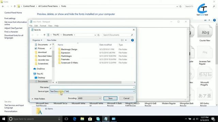Select This PC in navigation pane

[x=40, y=74]
